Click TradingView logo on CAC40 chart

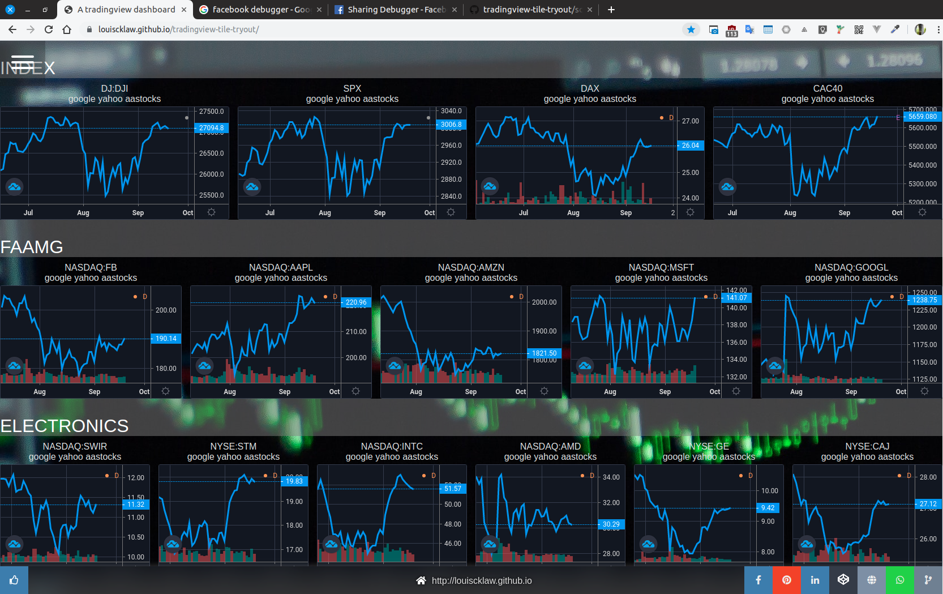[727, 186]
